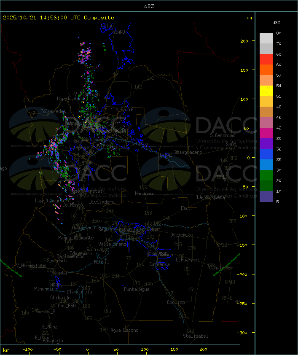Click the 'S.Geronimo' map label
This screenshot has width=298, height=355.
223,135
